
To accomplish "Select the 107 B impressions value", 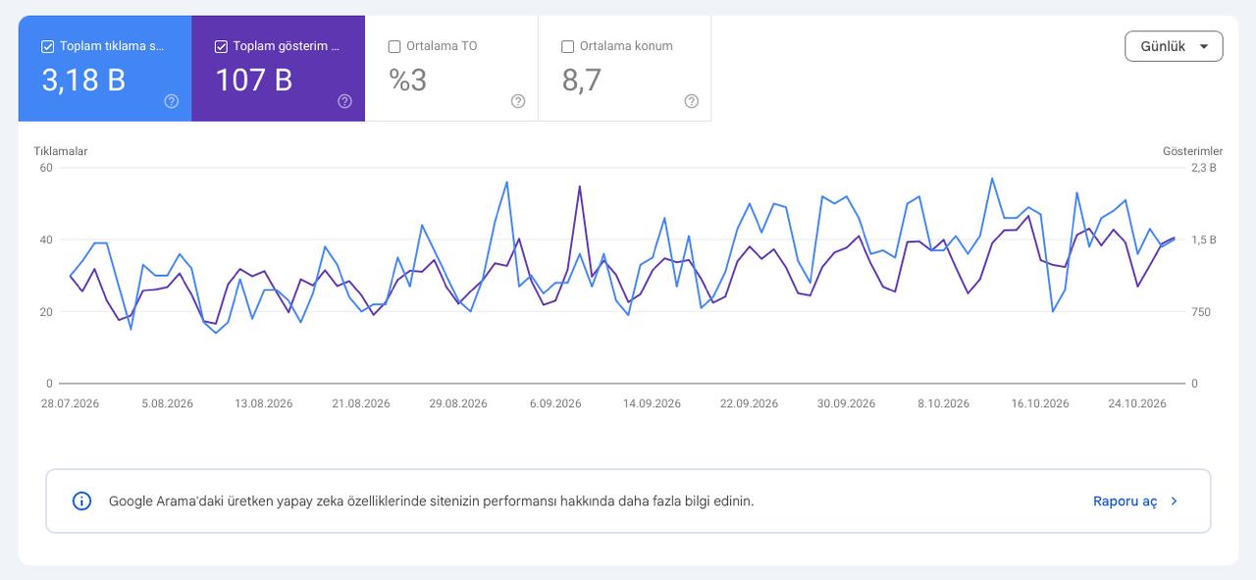I will pyautogui.click(x=253, y=79).
